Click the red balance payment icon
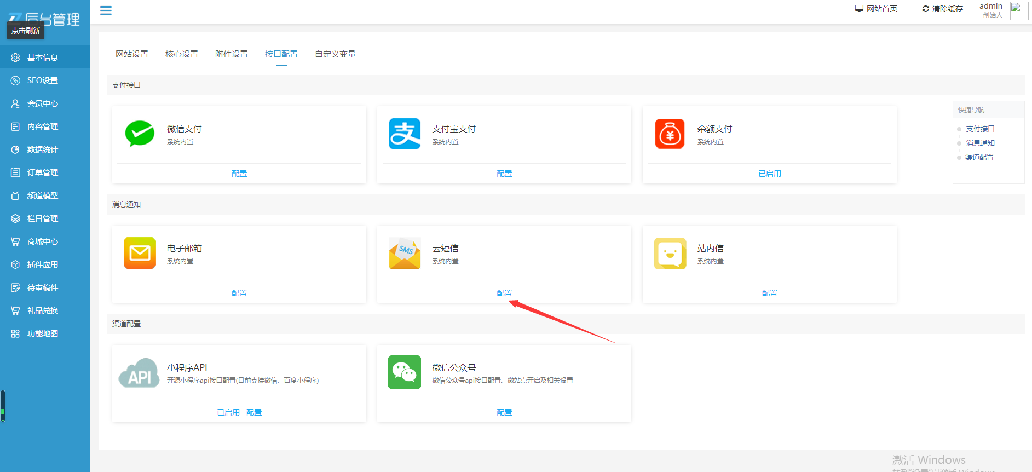Viewport: 1032px width, 472px height. coord(670,134)
